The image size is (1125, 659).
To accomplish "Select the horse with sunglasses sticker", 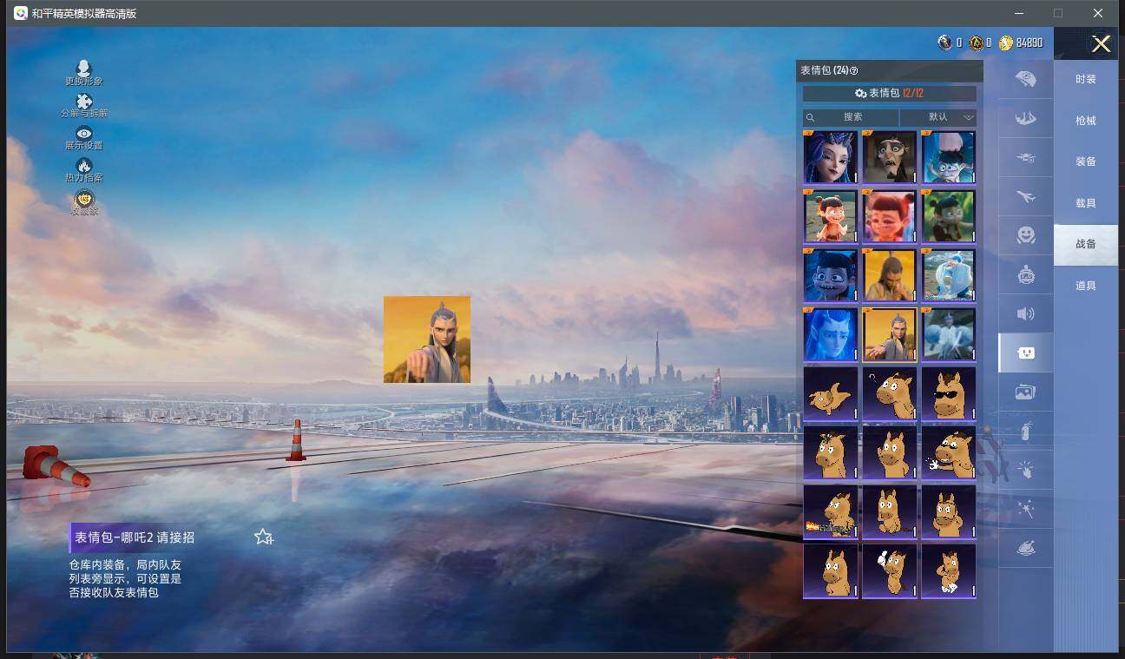I will [x=949, y=393].
